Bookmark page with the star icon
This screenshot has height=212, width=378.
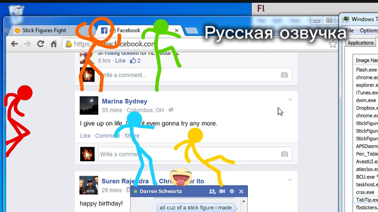point(333,44)
